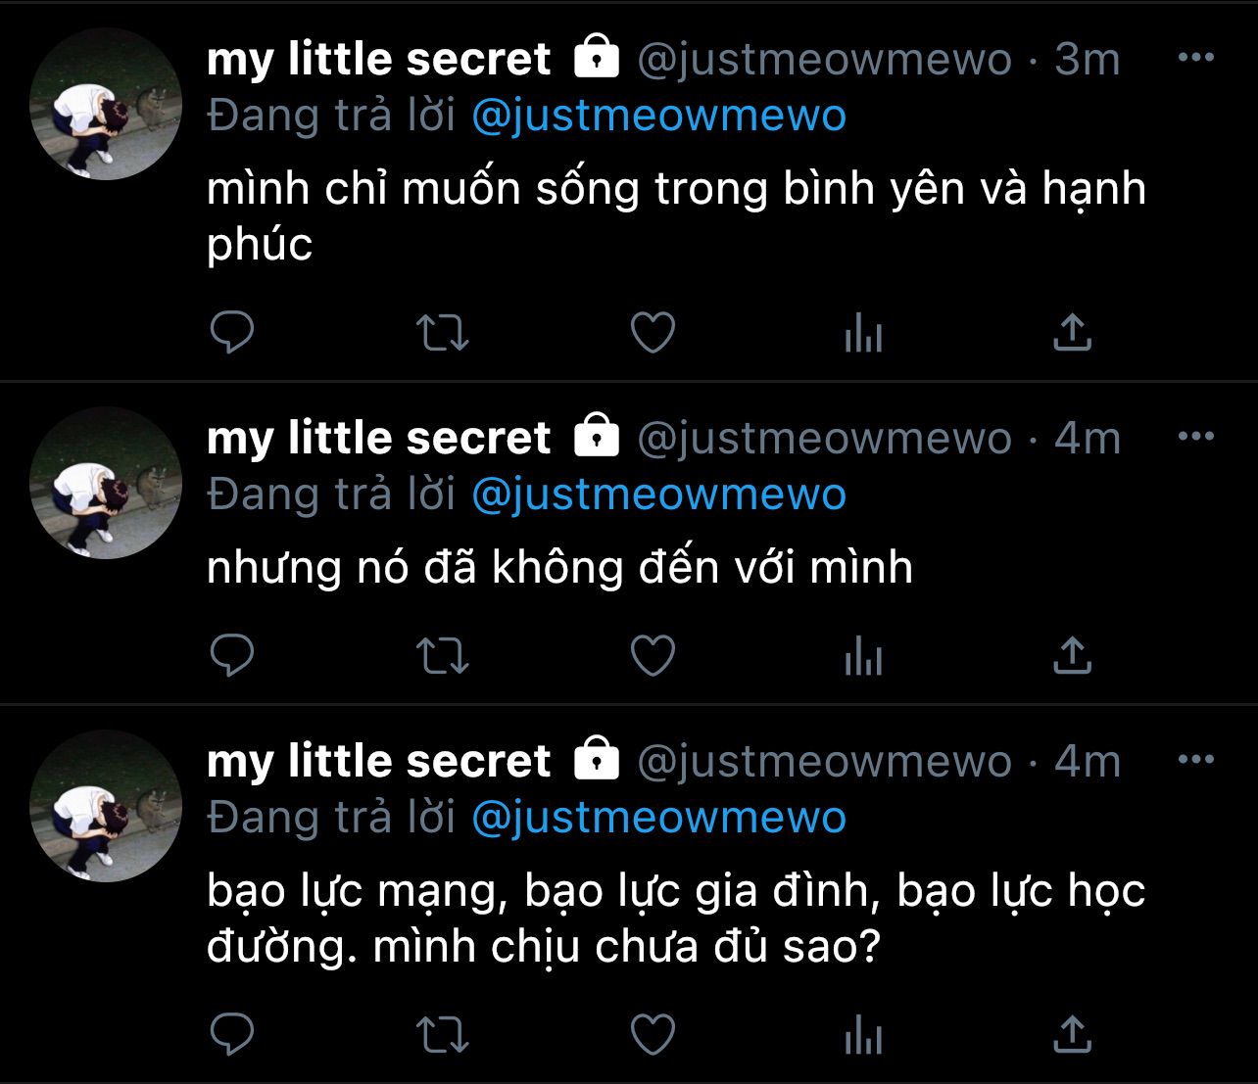The image size is (1258, 1084).
Task: Open @justmeowmewo reply link in first tweet
Action: pyautogui.click(x=658, y=117)
